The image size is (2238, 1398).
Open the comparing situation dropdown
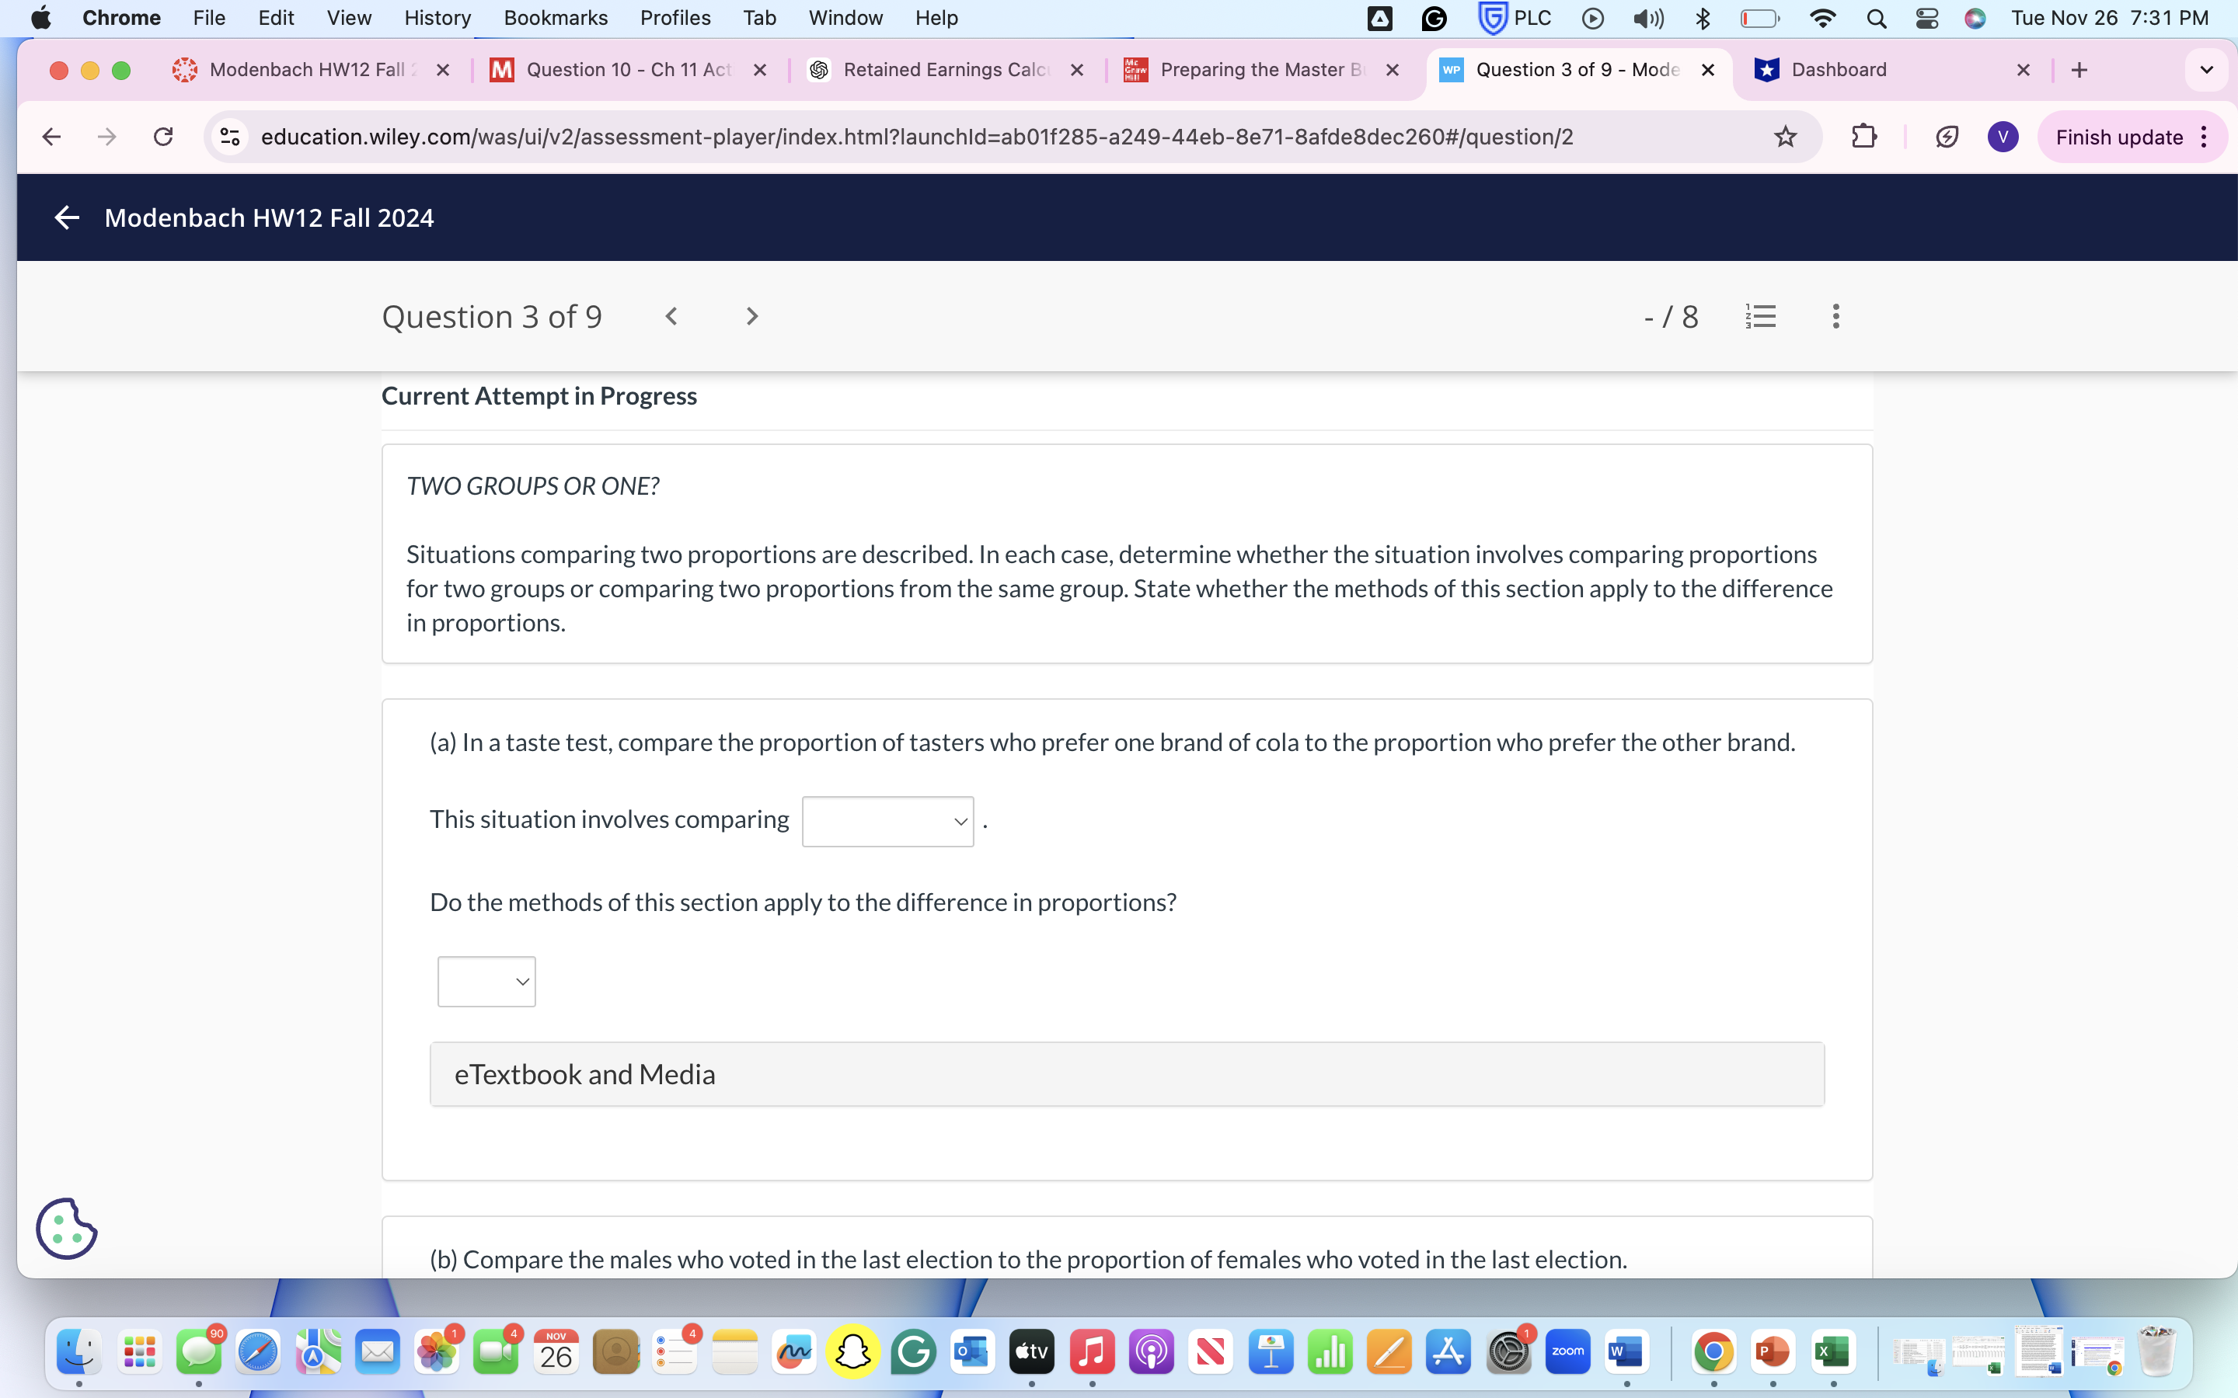click(x=887, y=820)
